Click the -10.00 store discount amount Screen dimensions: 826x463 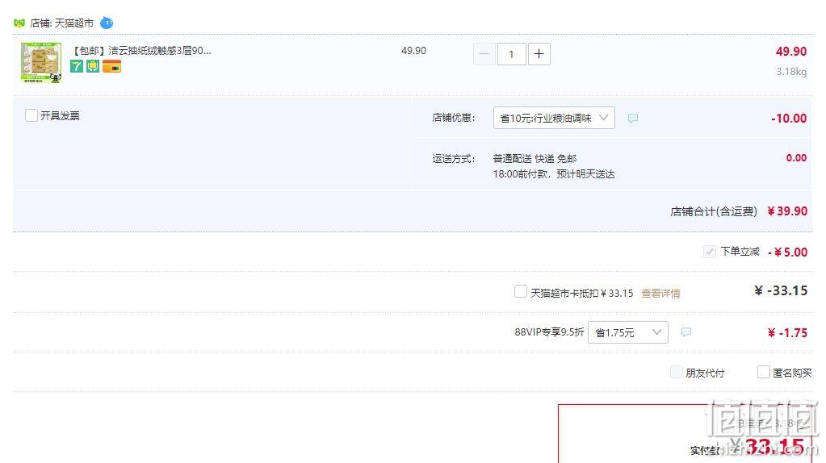click(789, 119)
